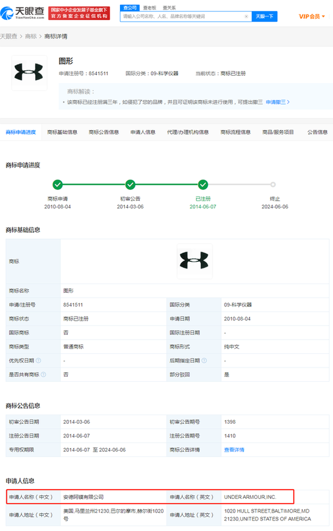Clear the search box with X icon
The height and width of the screenshot is (531, 333).
(x=246, y=16)
